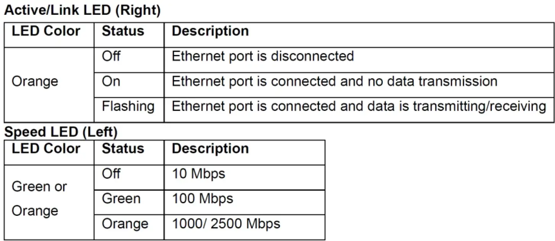The width and height of the screenshot is (555, 241).
Task: Click the "Active/Link LED (Right)" heading
Action: [x=82, y=10]
